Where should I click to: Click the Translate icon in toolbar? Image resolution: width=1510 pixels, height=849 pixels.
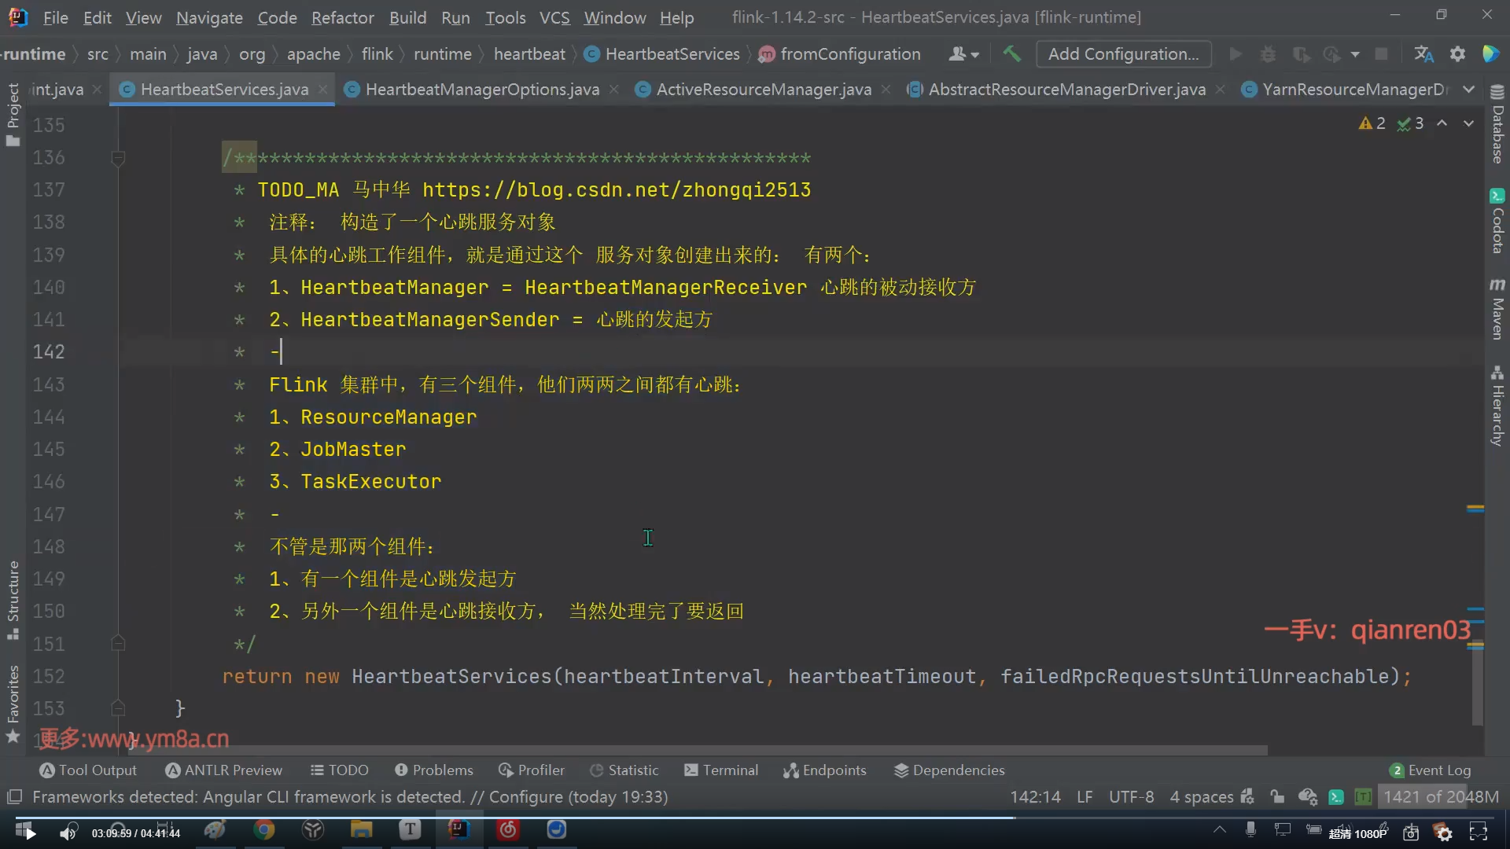point(1423,53)
